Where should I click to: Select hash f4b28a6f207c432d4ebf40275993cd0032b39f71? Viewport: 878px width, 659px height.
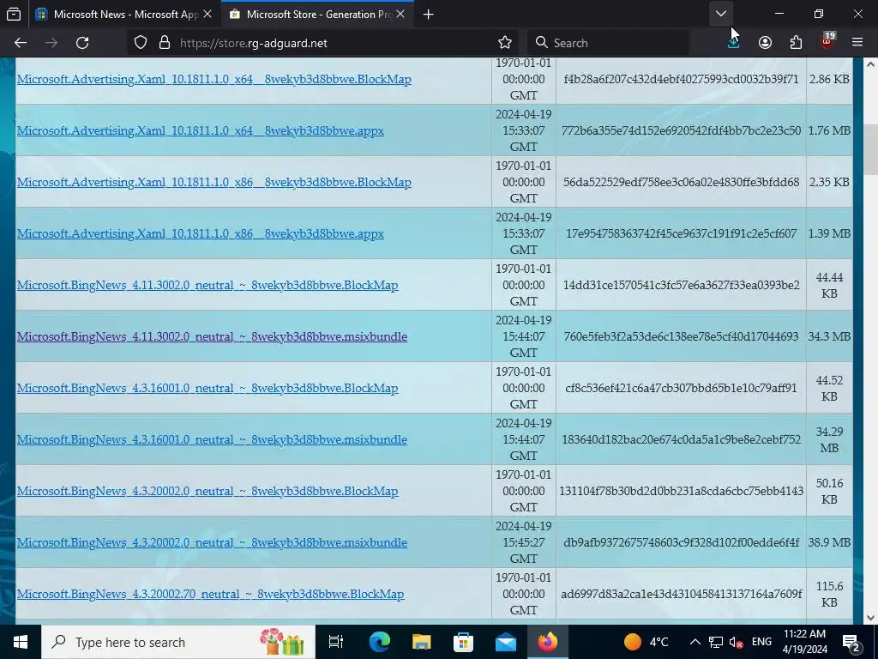point(681,79)
